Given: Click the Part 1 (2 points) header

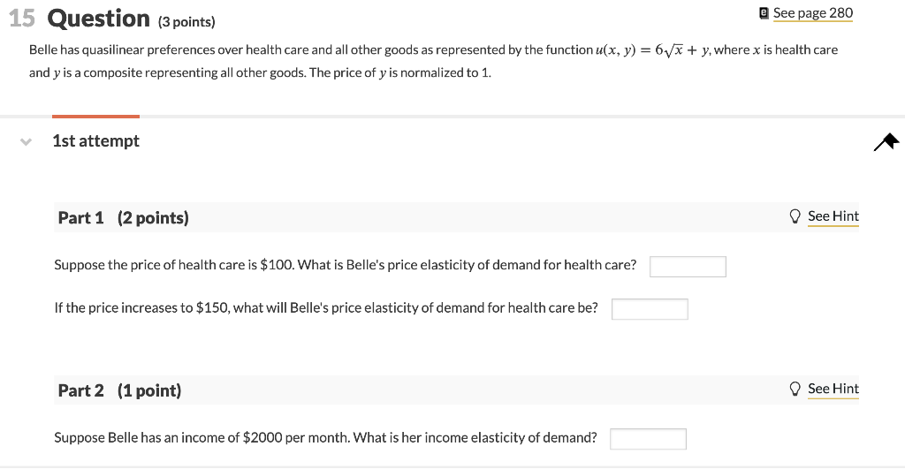Looking at the screenshot, I should tap(124, 217).
